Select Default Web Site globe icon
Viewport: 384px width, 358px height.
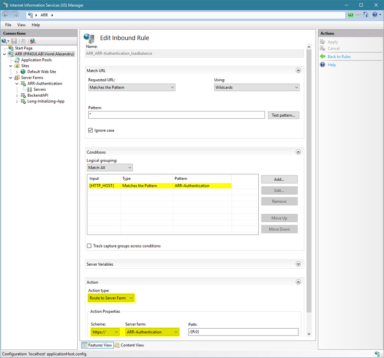[x=23, y=72]
